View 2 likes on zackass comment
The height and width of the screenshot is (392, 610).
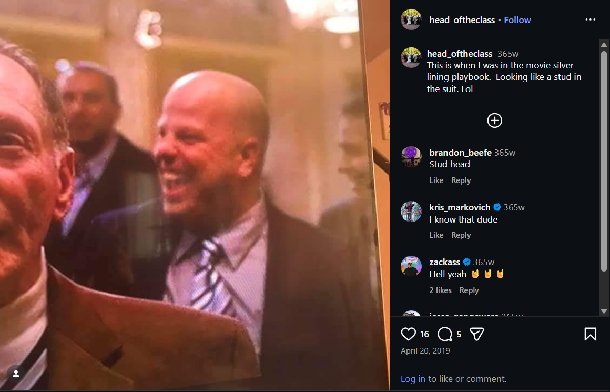(440, 290)
